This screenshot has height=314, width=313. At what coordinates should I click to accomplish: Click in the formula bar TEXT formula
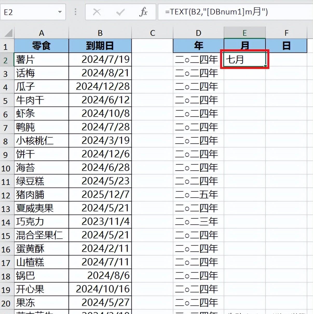point(216,12)
